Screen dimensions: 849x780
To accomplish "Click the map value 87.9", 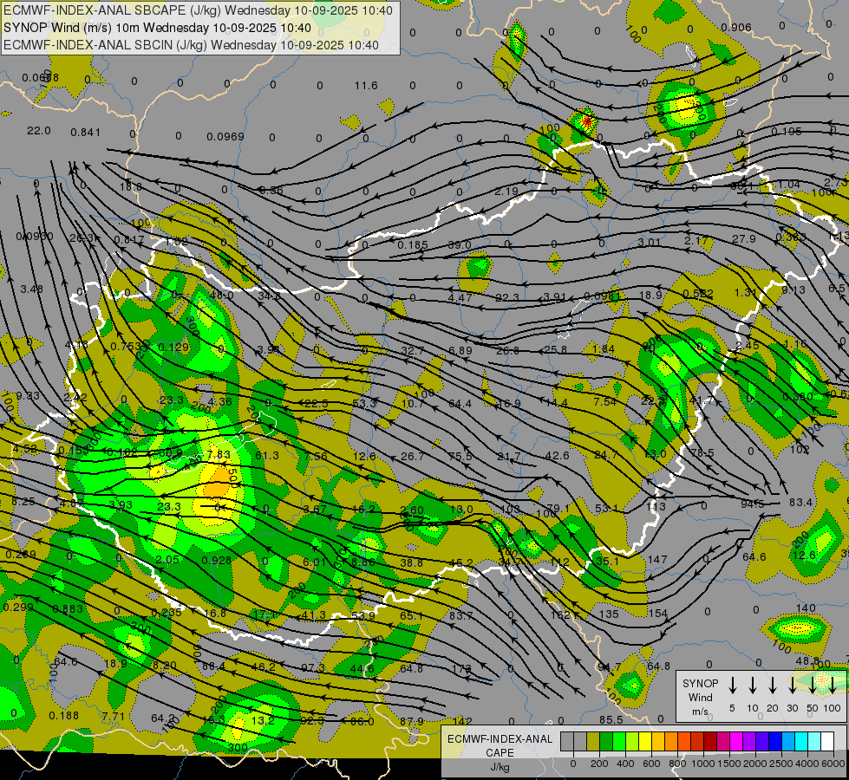I will click(x=412, y=722).
